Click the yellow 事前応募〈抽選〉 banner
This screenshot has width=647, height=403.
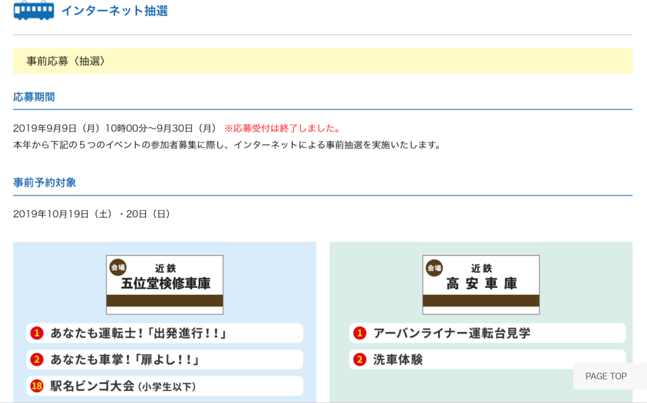click(322, 61)
